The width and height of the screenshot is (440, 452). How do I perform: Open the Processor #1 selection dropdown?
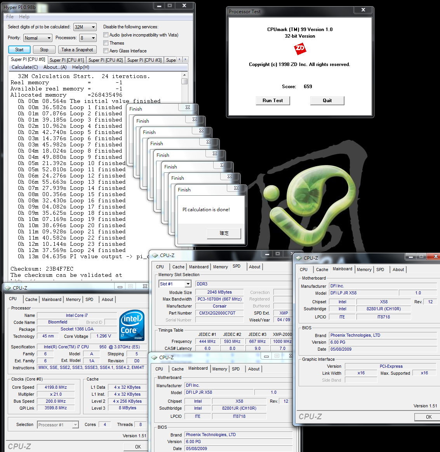57,424
